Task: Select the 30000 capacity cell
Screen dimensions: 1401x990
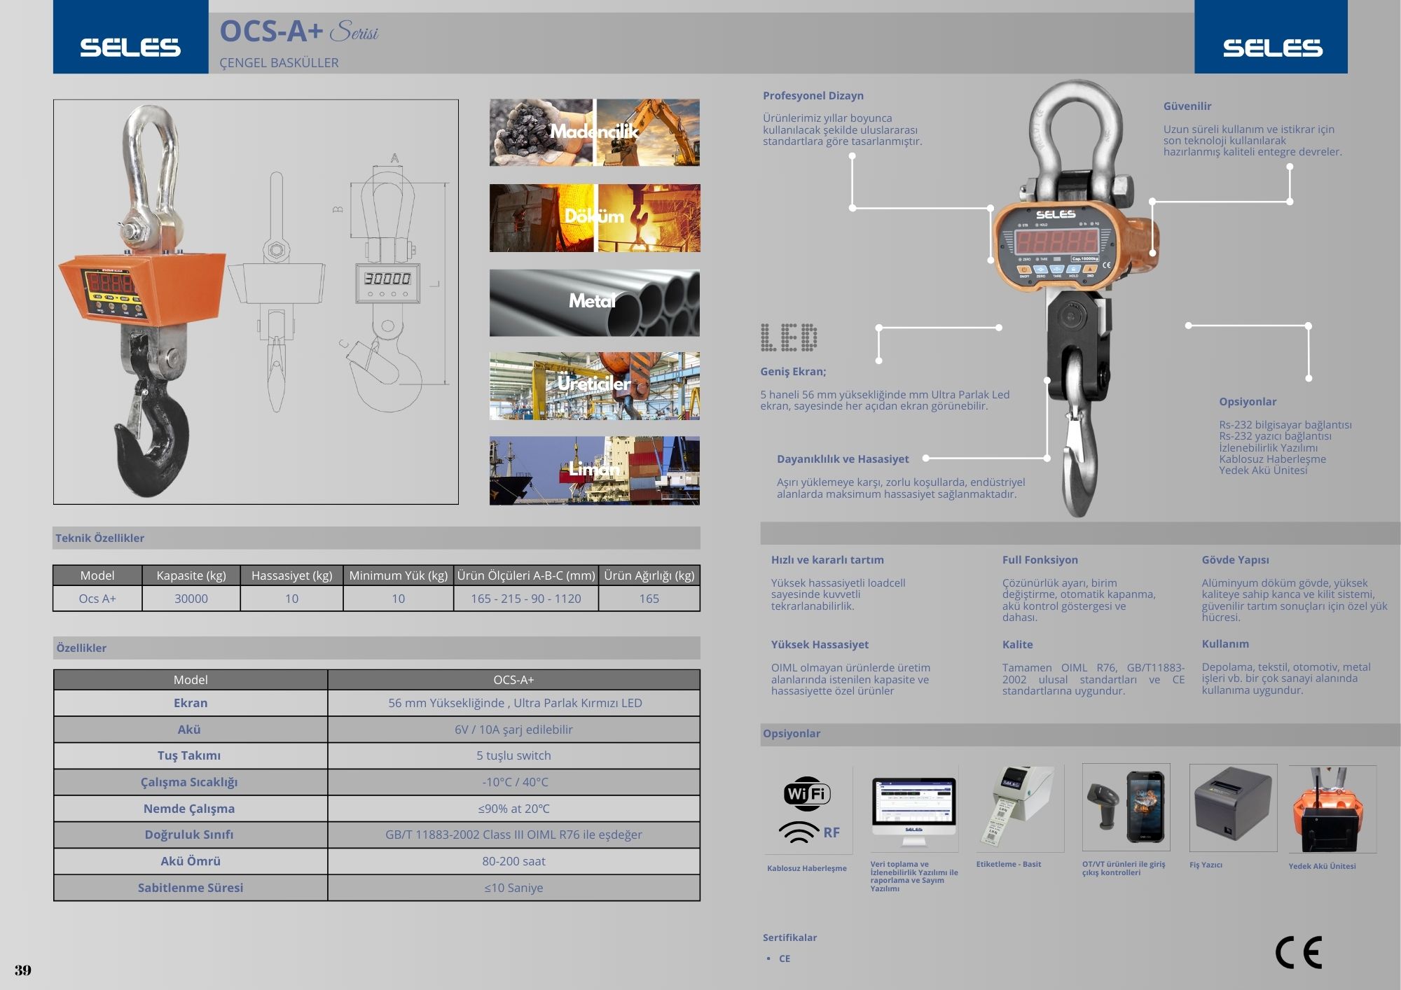Action: click(x=191, y=599)
